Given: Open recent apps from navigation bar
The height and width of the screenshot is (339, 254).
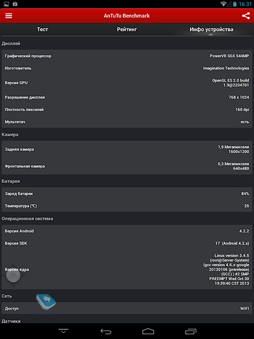Looking at the screenshot, I should click(x=190, y=331).
